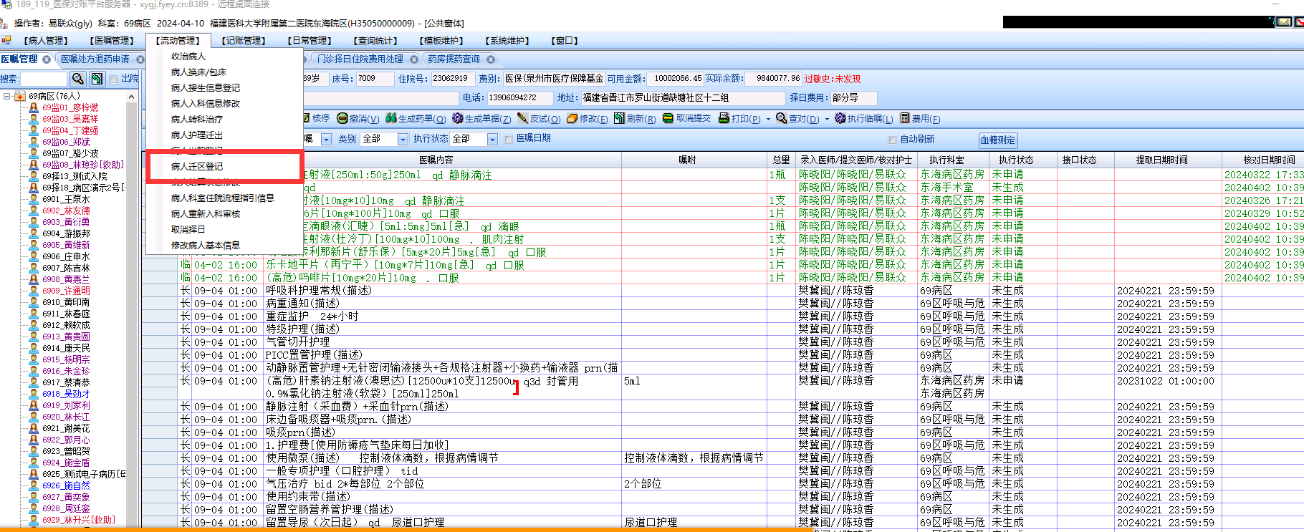Screen dimensions: 1304x532
Task: Open the 记账管理 menu
Action: pos(244,41)
